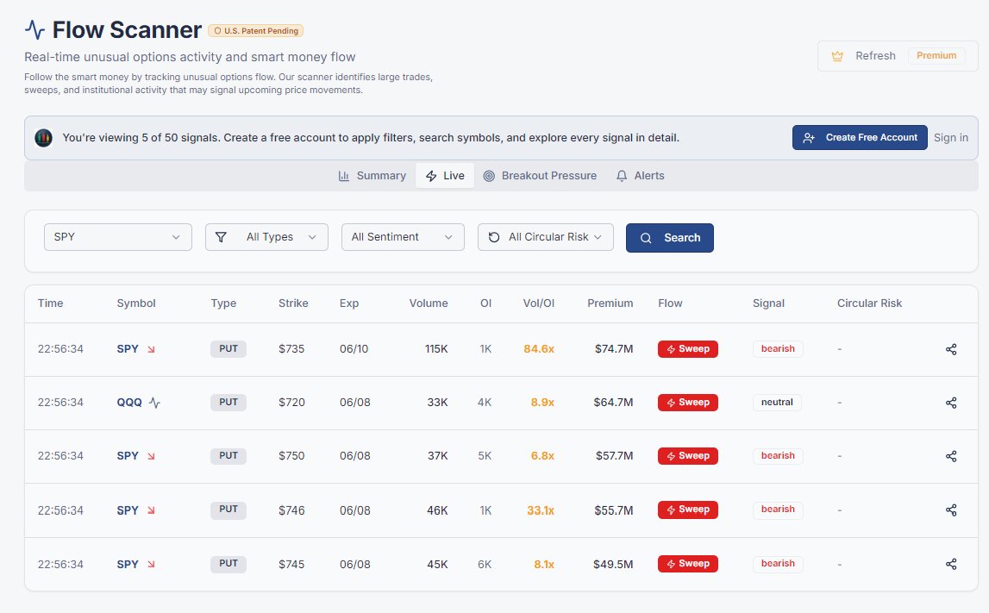Click the SPY symbol in $735 row

(x=128, y=349)
